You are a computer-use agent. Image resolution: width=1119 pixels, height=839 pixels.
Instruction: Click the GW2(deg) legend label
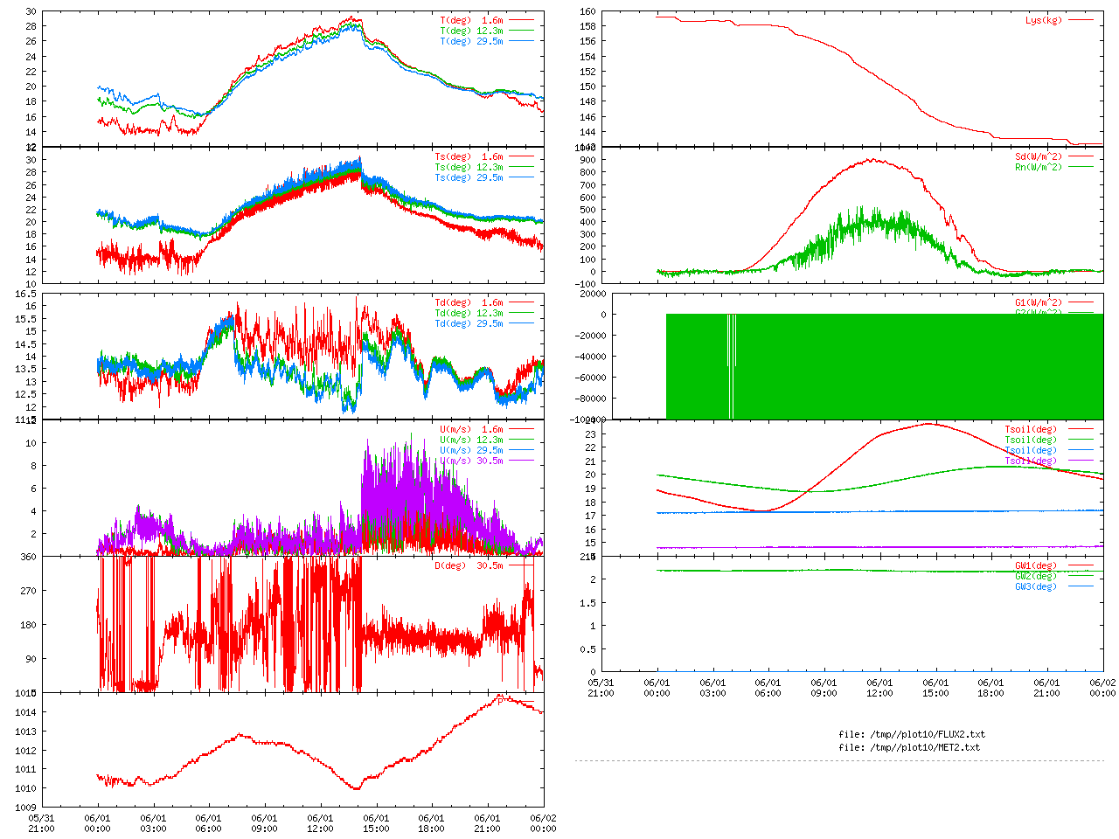pyautogui.click(x=1036, y=577)
